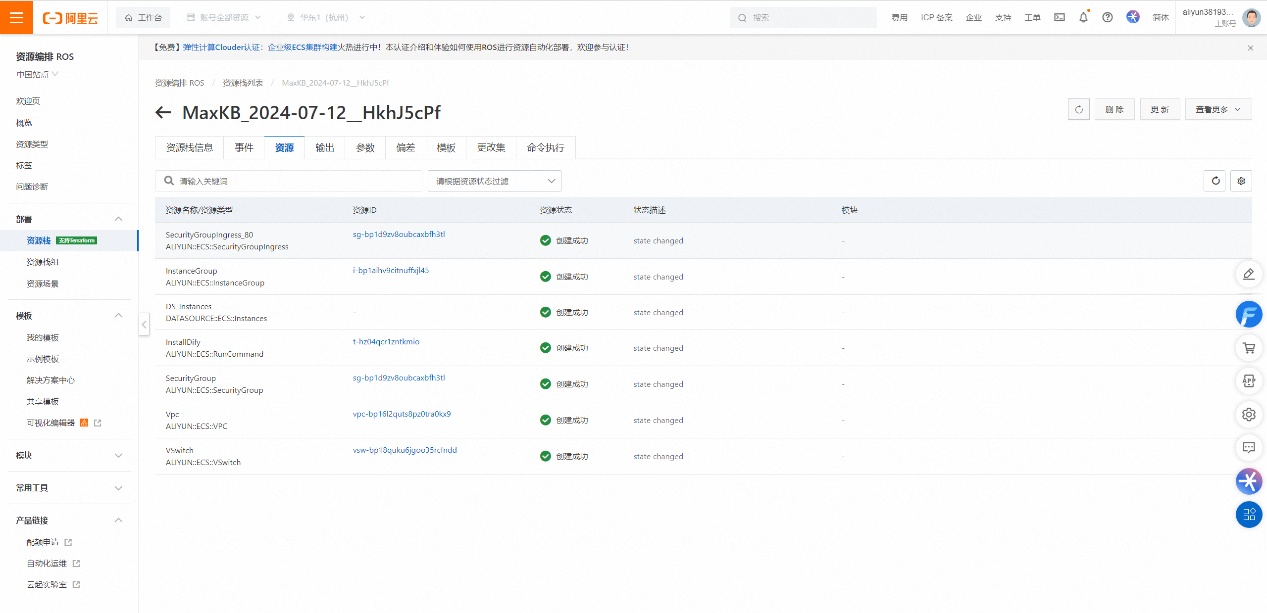Open 费用 in top navigation

(899, 18)
